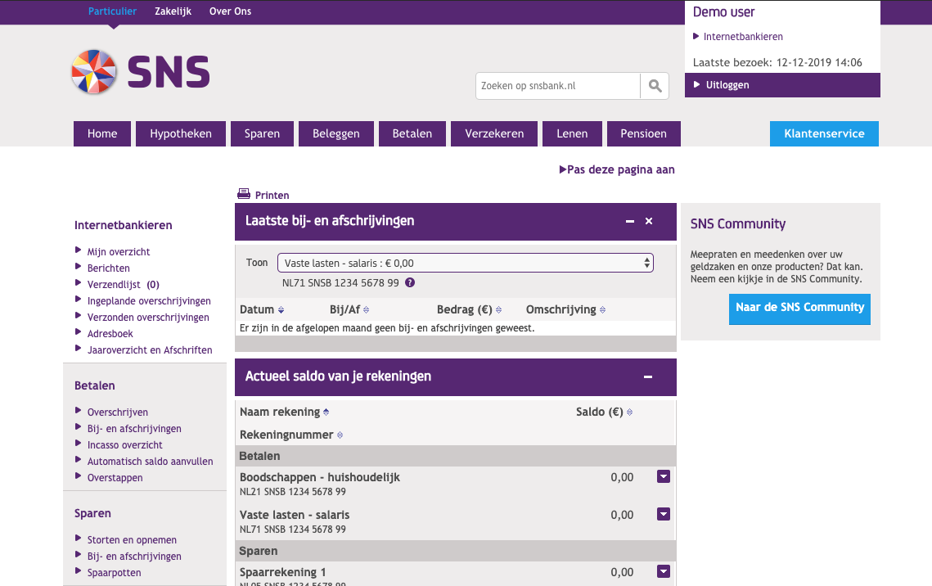932x586 pixels.
Task: Click Spaarrekening 1 account name
Action: [283, 572]
